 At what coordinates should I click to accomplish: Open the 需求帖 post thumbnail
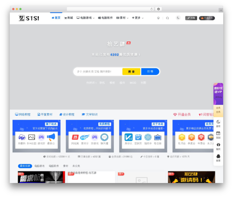41,177
